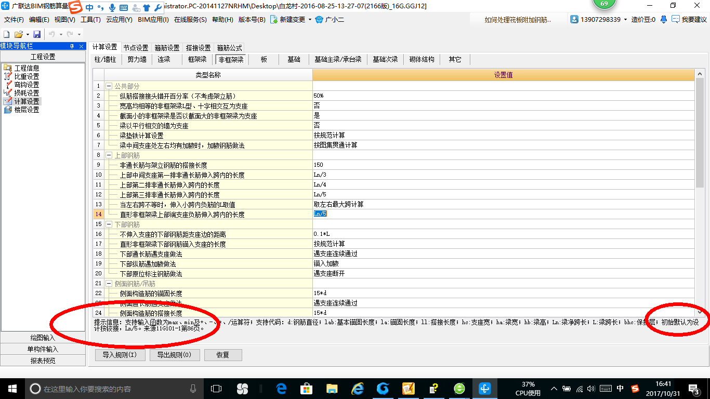
Task: Click the New file toolbar icon
Action: click(7, 34)
